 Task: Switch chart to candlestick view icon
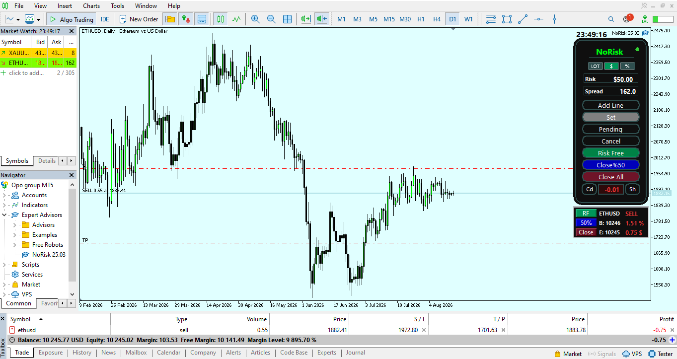point(221,19)
